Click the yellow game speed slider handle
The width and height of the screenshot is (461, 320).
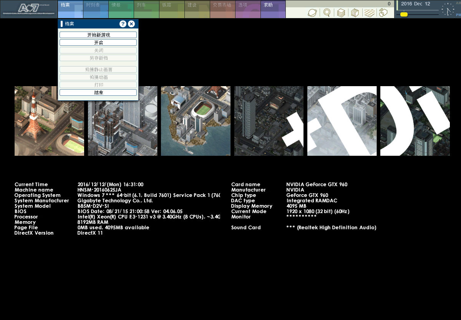tap(404, 14)
